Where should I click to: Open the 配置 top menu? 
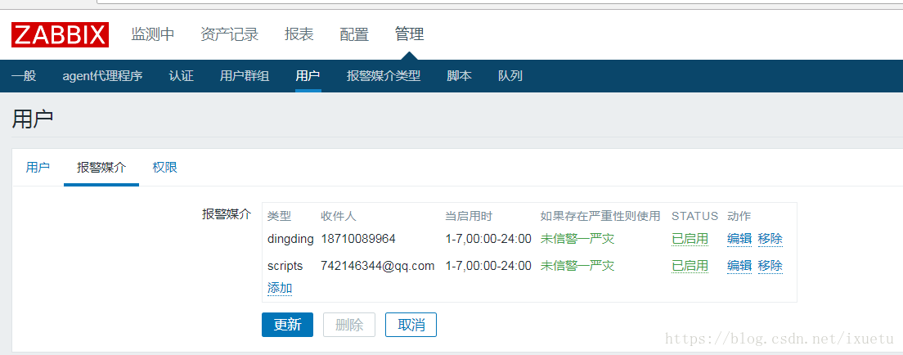pyautogui.click(x=354, y=34)
